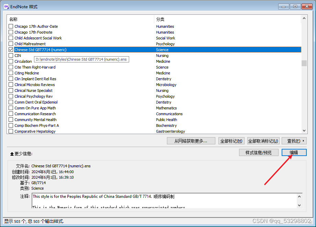
Task: Select the Clin Implant Dent Rel Res name
Action: tap(35, 79)
